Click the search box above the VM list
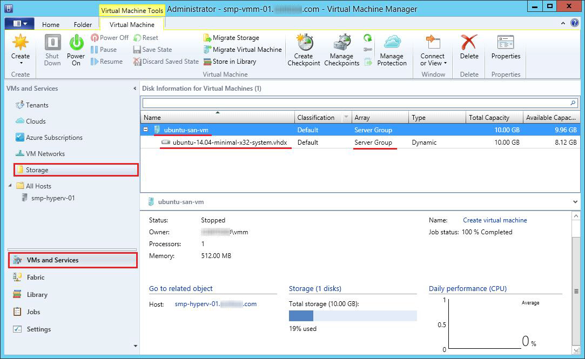Screen dimensions: 585x359 (x=355, y=103)
